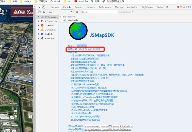Open the 好用的库 bookmarks folder
The width and height of the screenshot is (192, 132).
point(41,1)
